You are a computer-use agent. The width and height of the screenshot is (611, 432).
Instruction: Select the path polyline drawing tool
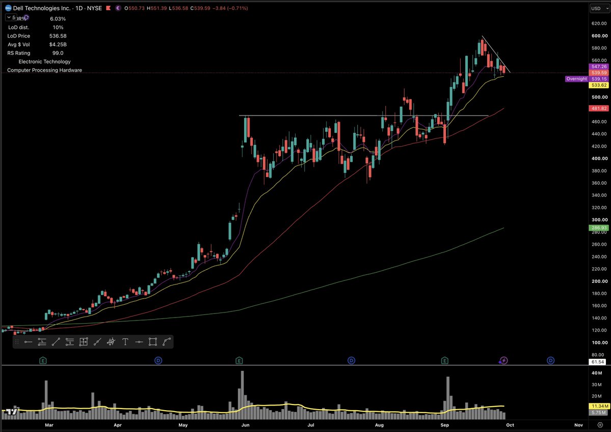coord(167,342)
